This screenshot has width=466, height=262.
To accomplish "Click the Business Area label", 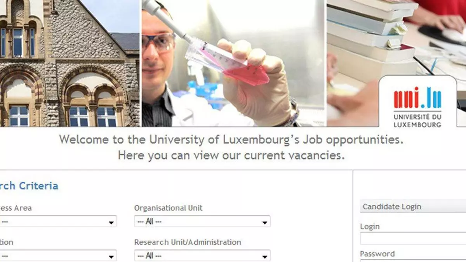I will (16, 208).
